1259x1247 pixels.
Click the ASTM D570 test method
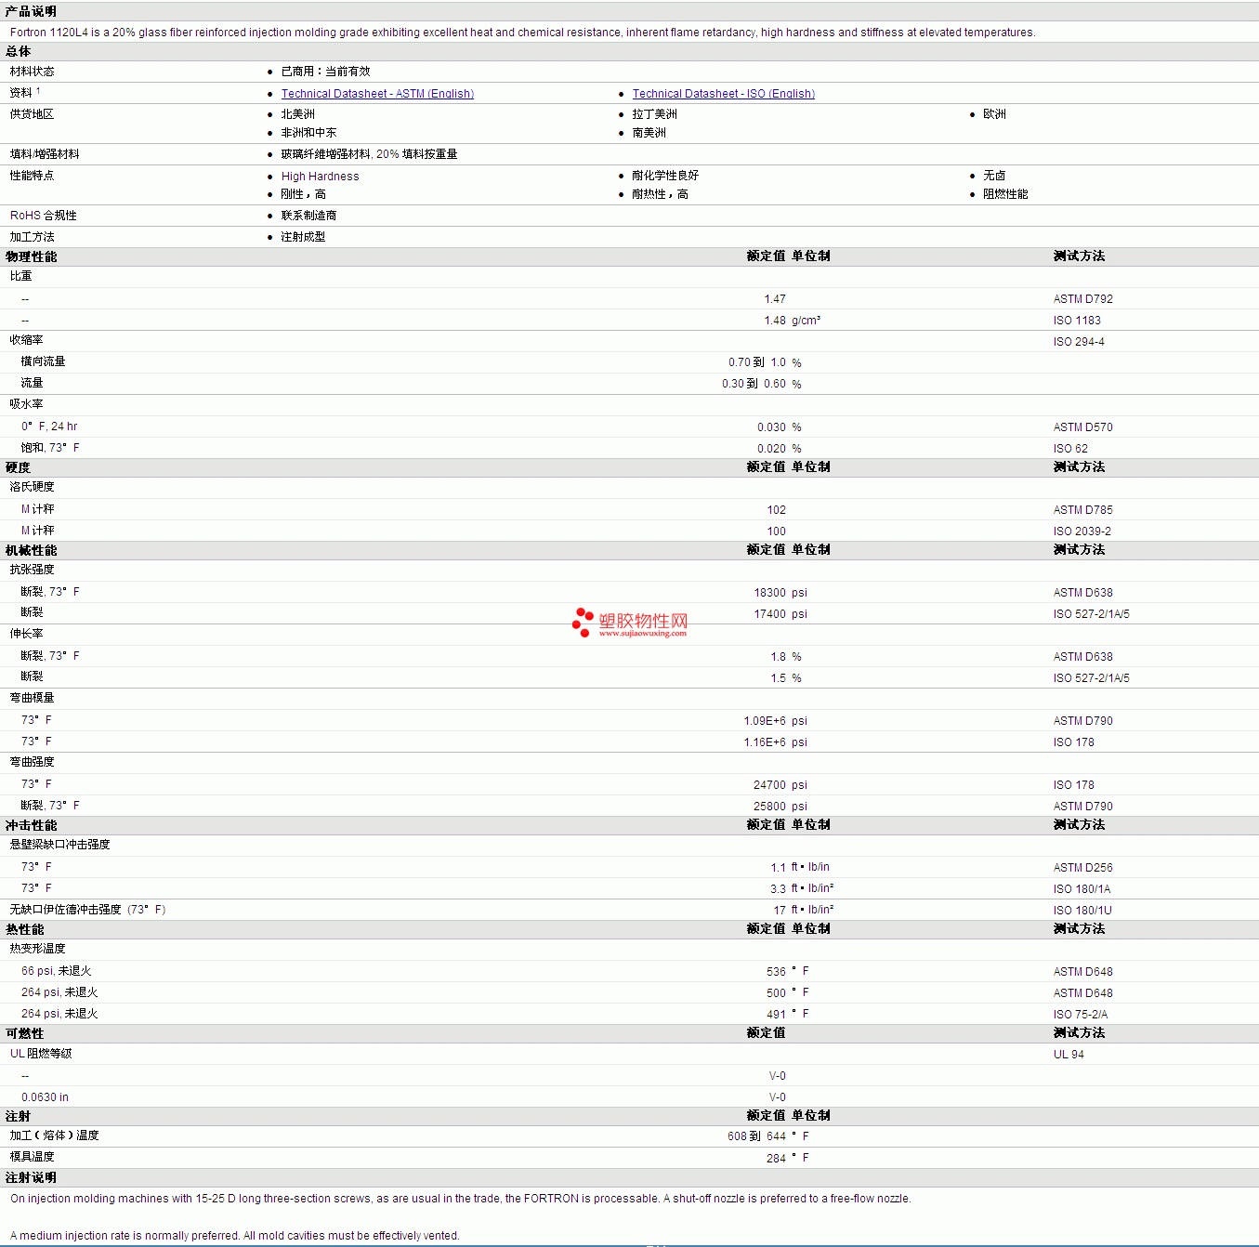coord(1082,427)
